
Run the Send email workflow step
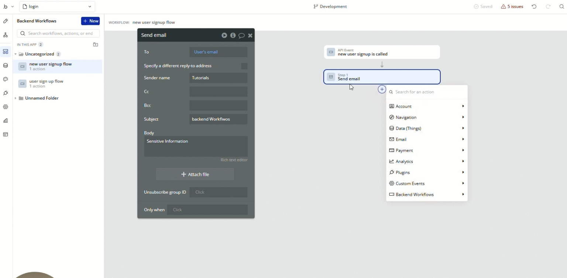tap(224, 35)
